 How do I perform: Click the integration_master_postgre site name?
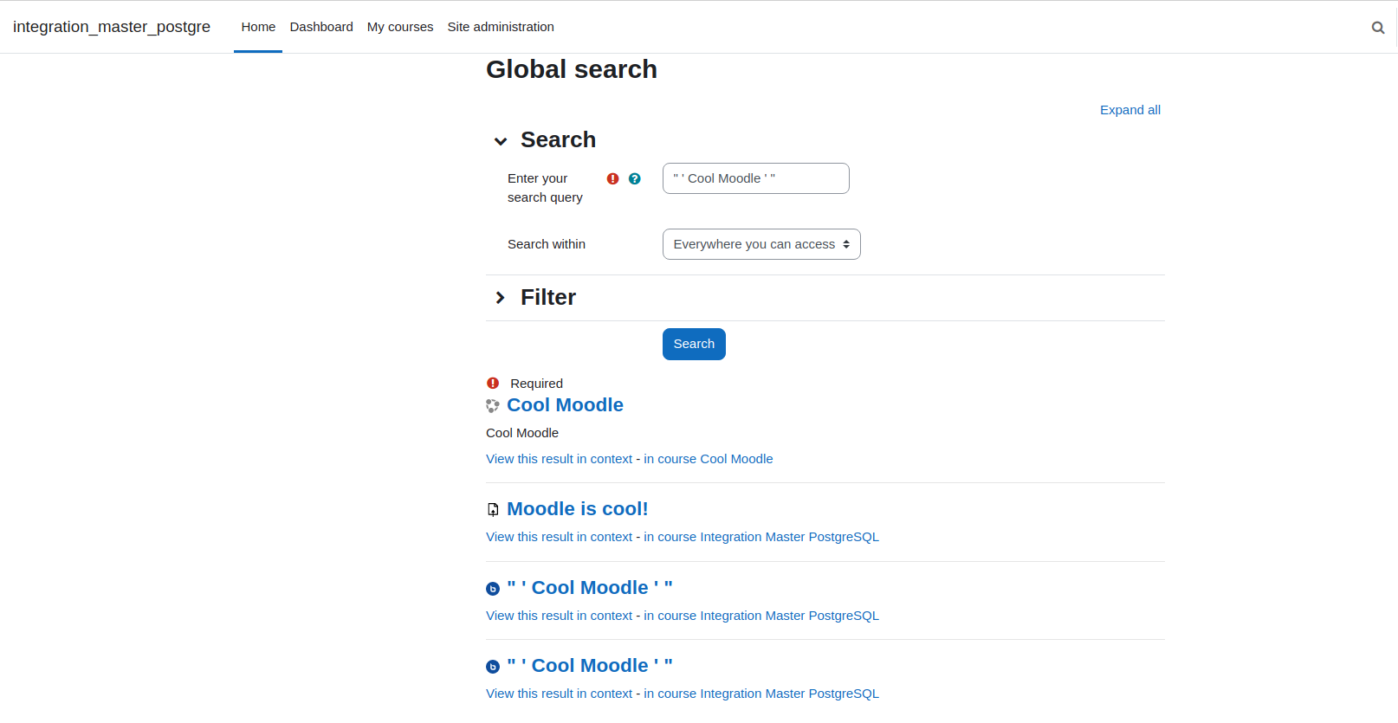tap(112, 27)
